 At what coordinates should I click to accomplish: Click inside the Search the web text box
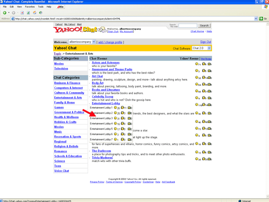coord(188,26)
